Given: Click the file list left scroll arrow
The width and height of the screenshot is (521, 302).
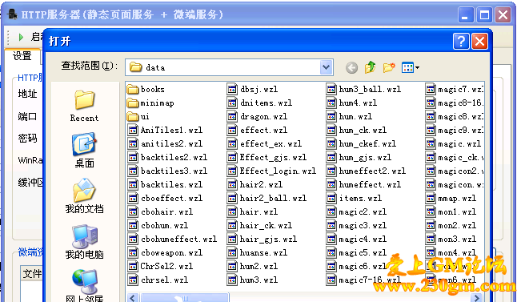Looking at the screenshot, I should pyautogui.click(x=133, y=298).
